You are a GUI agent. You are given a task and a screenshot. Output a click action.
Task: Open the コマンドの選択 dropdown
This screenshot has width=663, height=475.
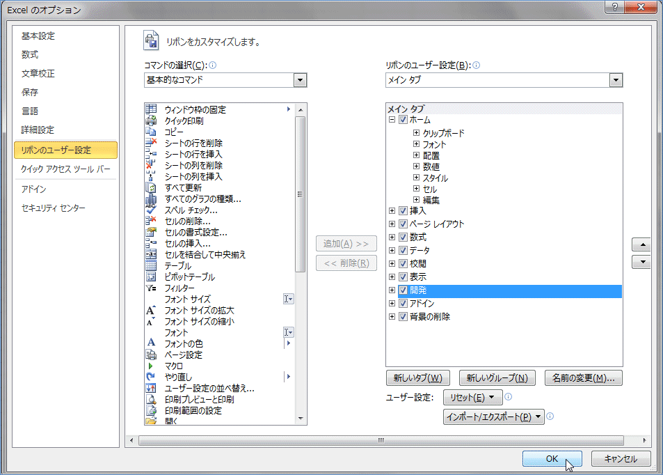tap(301, 80)
